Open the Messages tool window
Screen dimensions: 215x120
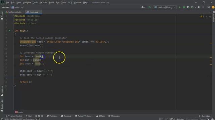[x=114, y=116]
